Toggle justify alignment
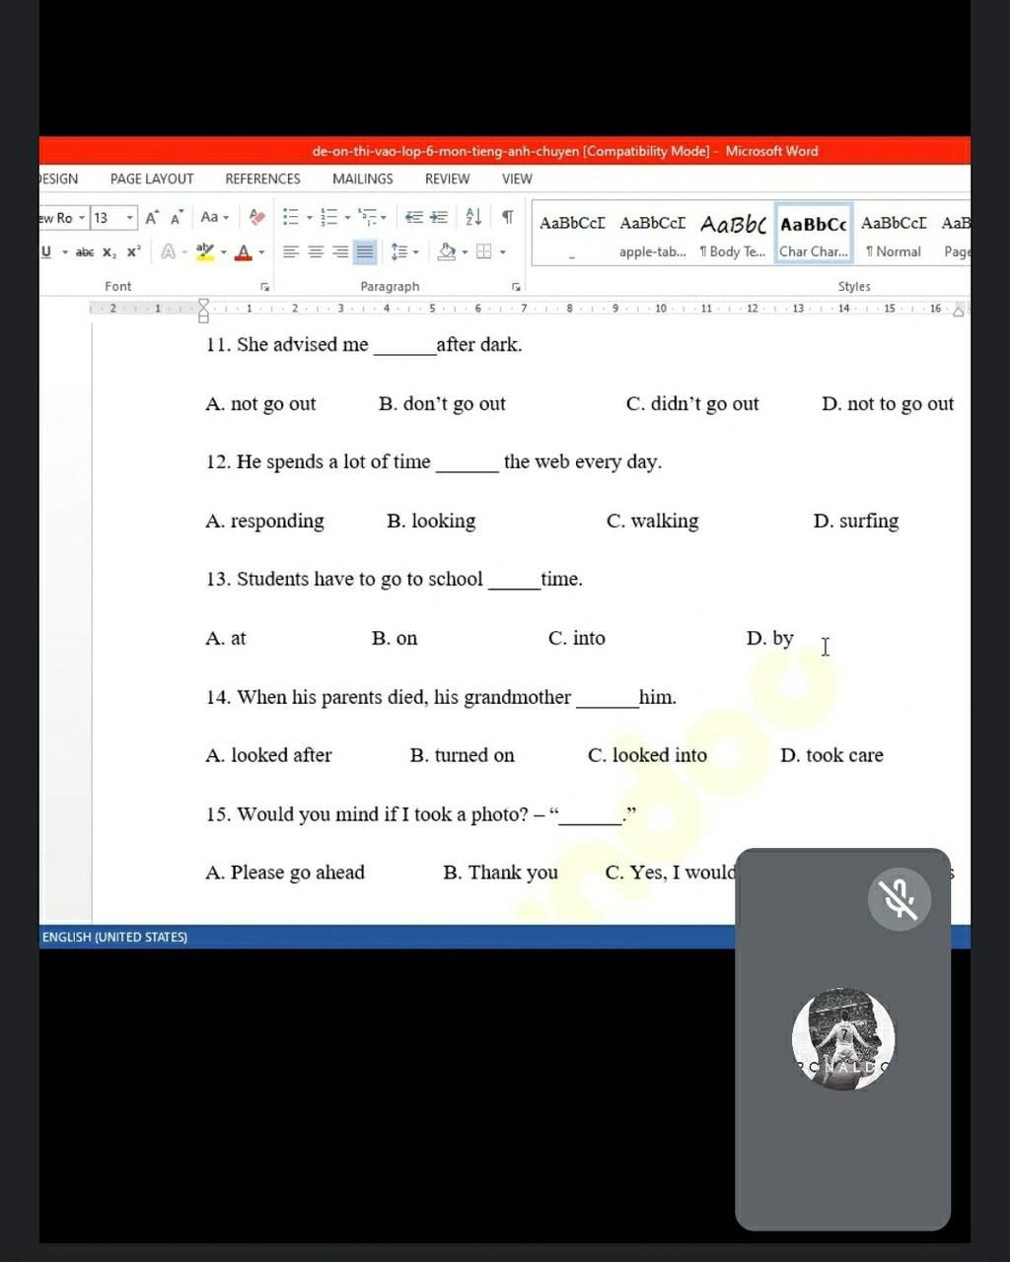 pyautogui.click(x=365, y=252)
